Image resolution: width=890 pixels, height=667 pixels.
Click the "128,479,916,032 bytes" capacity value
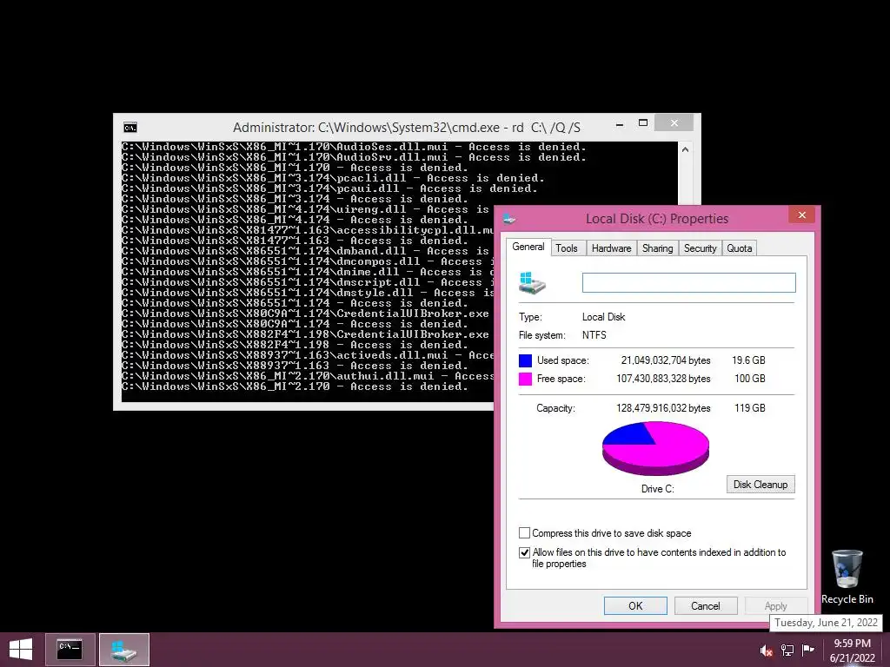(663, 408)
